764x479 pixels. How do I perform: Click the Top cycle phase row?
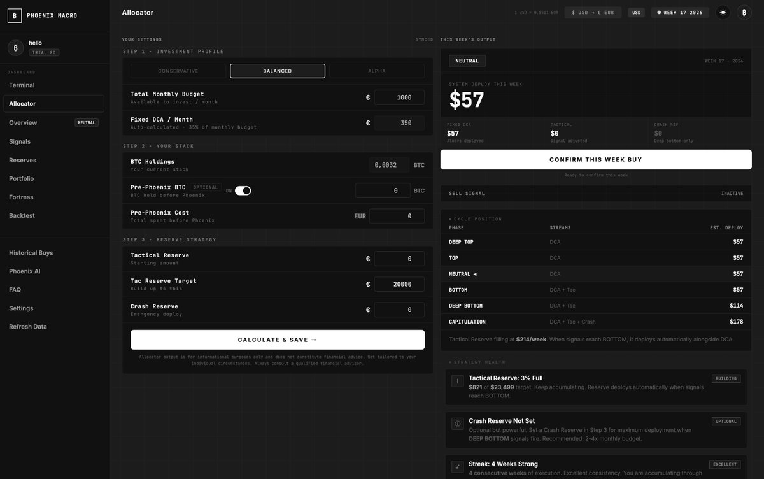pos(596,258)
